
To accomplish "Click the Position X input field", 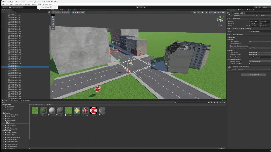I will coord(255,22).
